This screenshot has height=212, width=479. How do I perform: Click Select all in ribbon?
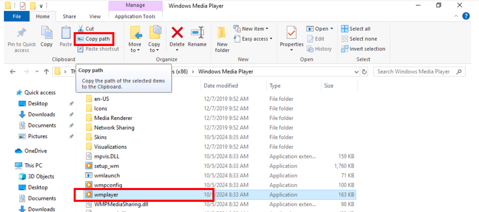[x=356, y=29]
